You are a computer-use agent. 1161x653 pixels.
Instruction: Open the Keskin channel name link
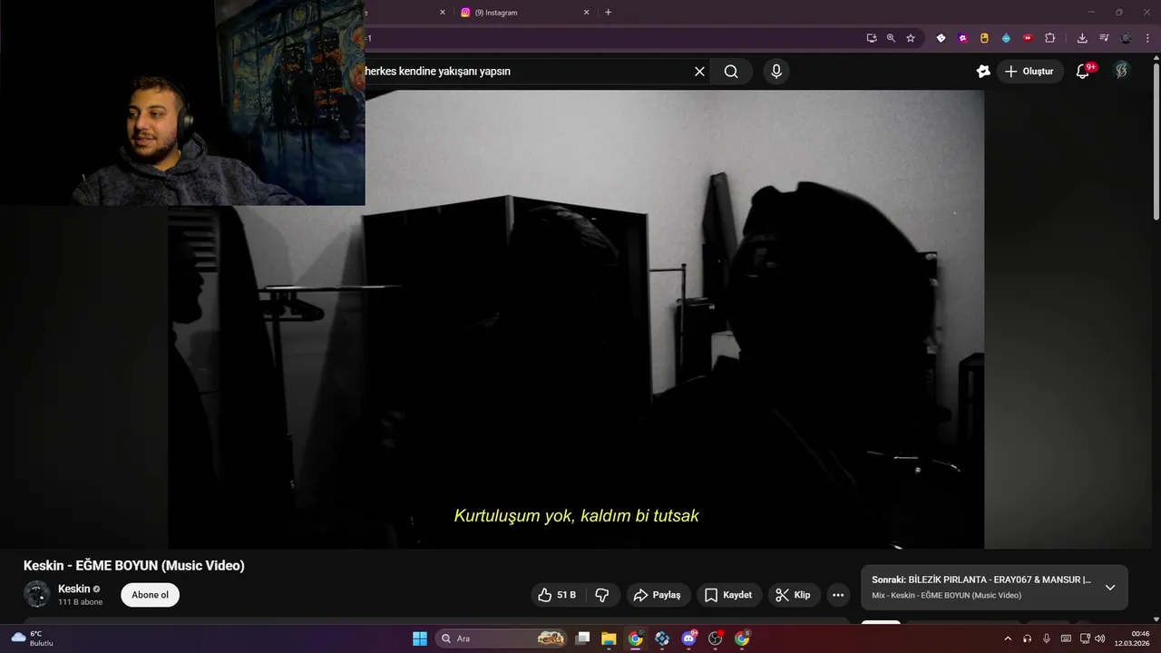click(x=74, y=589)
